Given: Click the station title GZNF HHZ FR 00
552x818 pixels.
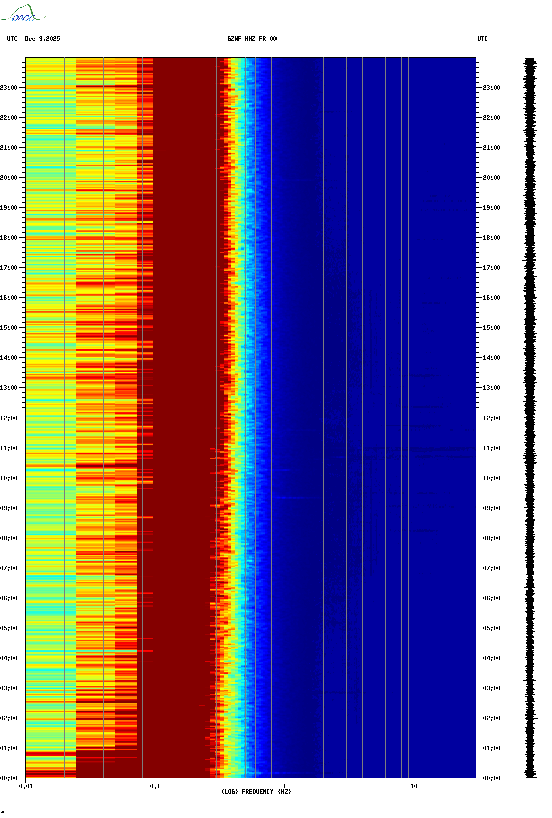Looking at the screenshot, I should point(251,39).
